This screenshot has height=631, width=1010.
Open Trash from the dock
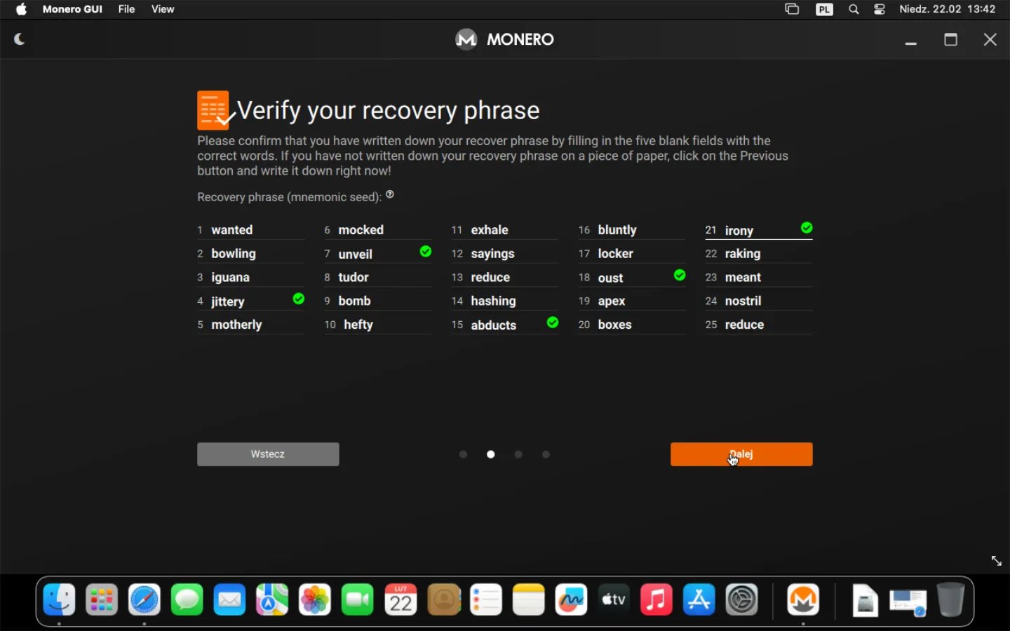950,600
